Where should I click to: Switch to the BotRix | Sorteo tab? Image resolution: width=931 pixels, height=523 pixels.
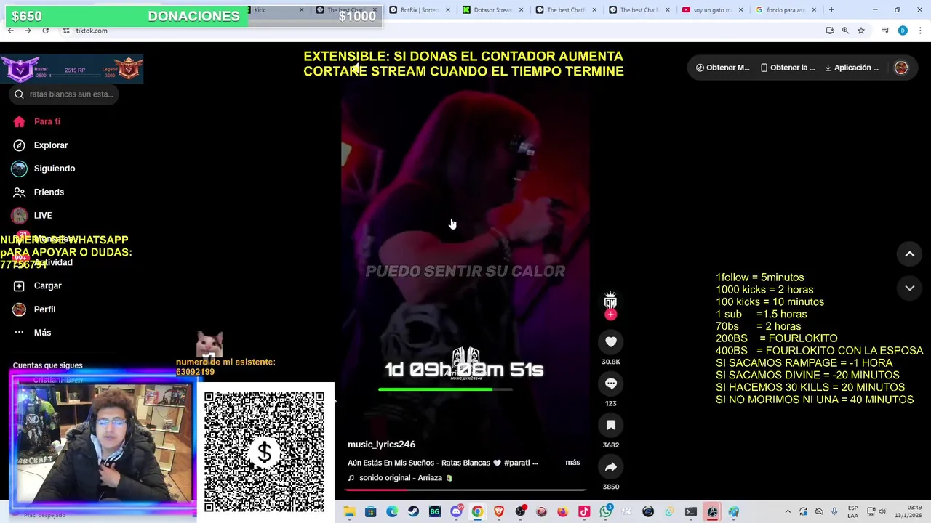419,10
